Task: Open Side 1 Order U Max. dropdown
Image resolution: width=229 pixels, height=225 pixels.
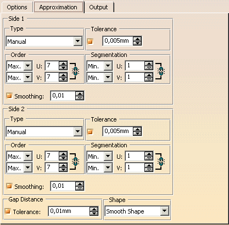Action: [19, 66]
